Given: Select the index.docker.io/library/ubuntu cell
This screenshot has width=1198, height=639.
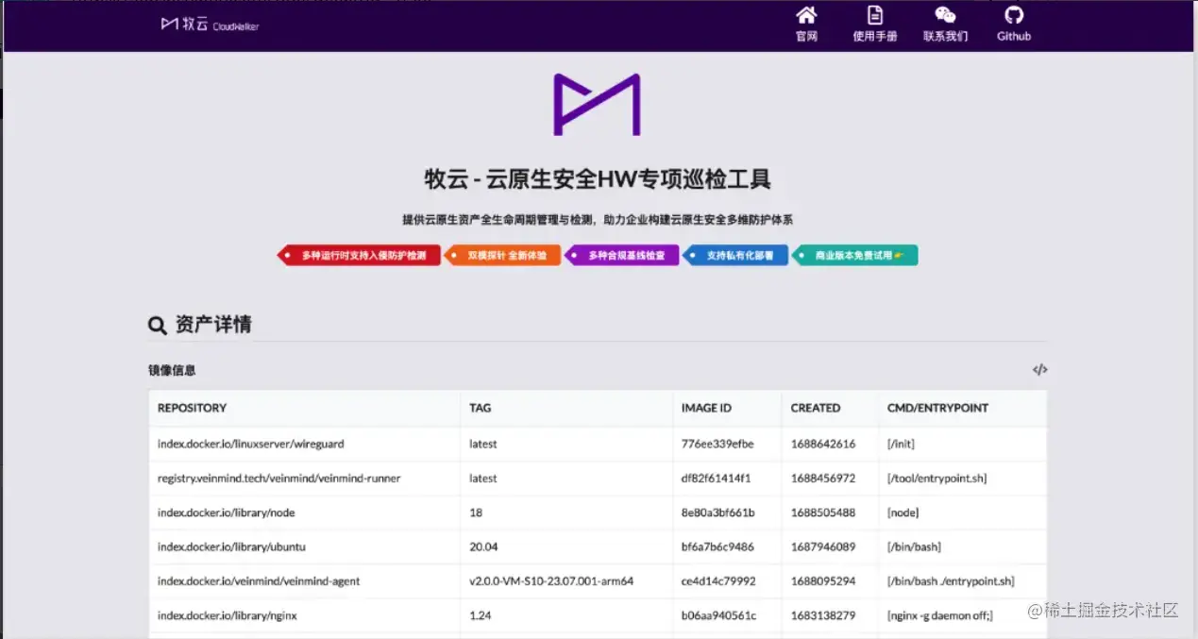Looking at the screenshot, I should point(304,547).
